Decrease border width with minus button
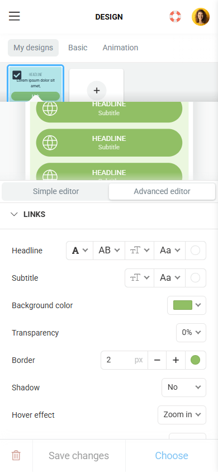 pyautogui.click(x=157, y=360)
